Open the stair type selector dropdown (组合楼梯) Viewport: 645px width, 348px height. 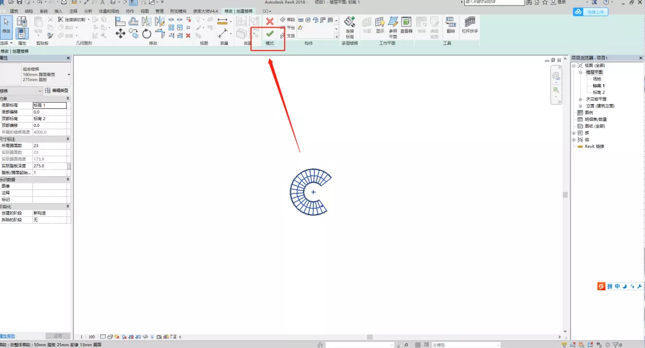tap(68, 75)
